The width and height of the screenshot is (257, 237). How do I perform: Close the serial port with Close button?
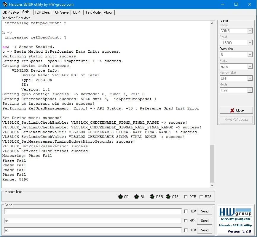point(236,110)
